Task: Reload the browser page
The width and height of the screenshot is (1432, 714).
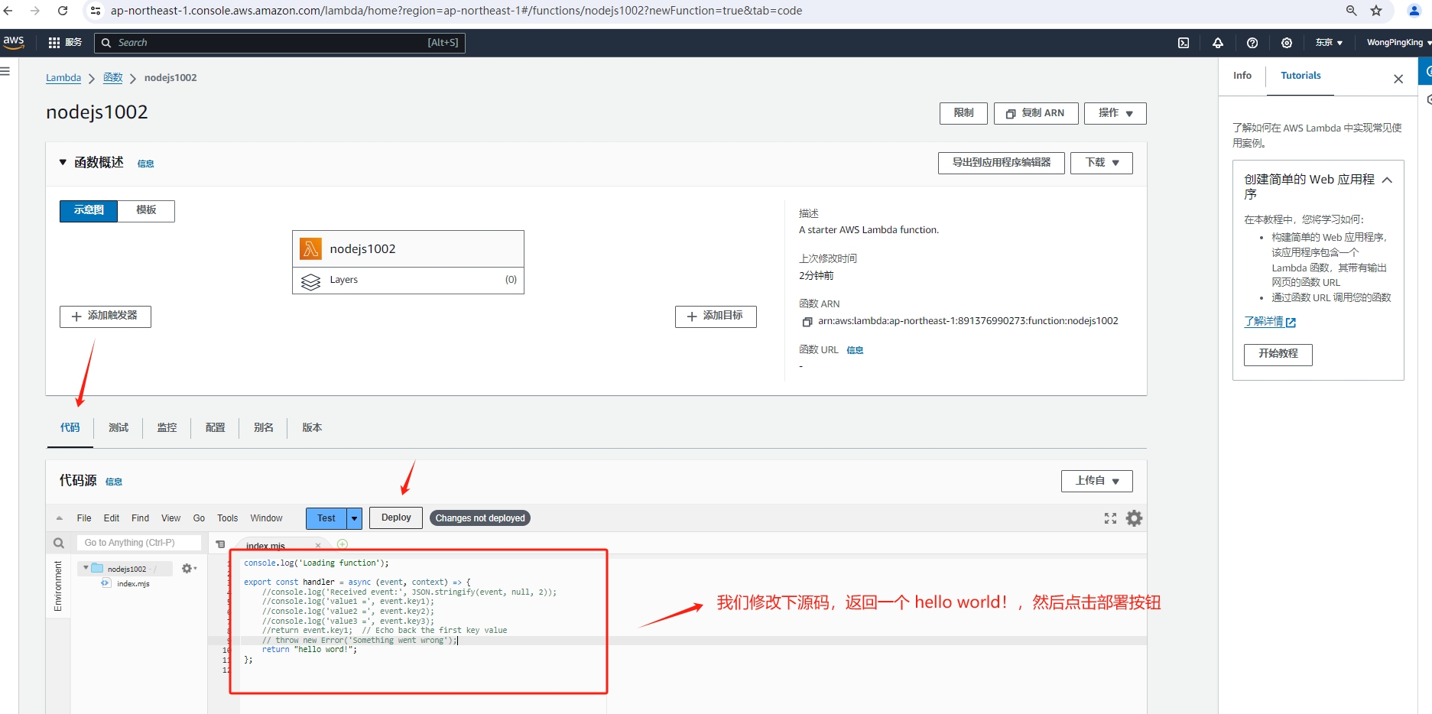Action: 63,11
